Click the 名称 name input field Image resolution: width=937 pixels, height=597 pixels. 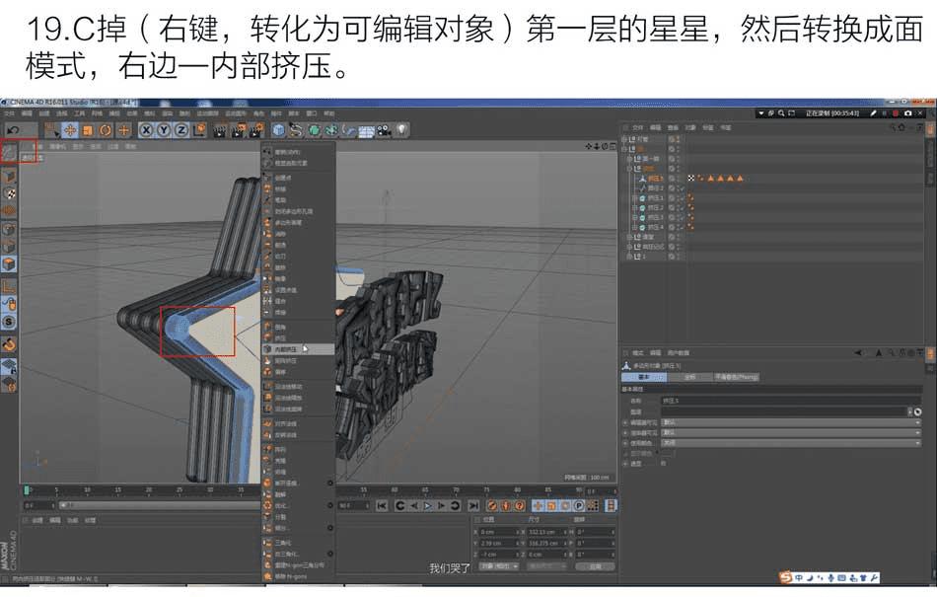791,401
